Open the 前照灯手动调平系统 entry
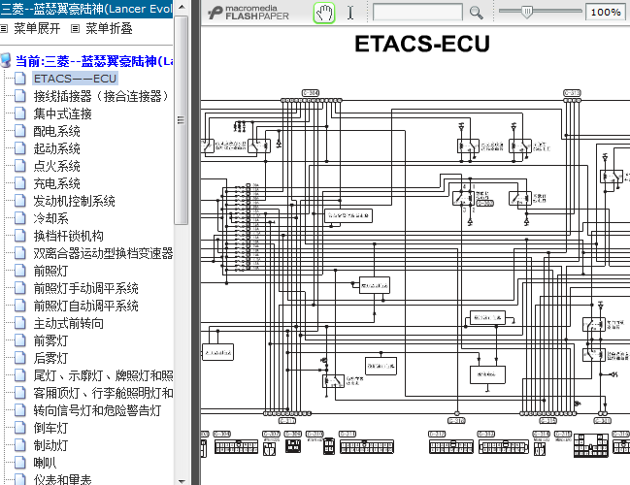Screen dimensions: 630x485 point(85,288)
